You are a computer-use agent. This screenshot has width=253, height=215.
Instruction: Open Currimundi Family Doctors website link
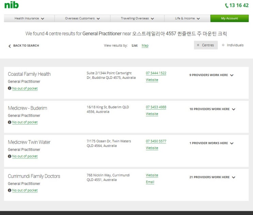tap(152, 175)
